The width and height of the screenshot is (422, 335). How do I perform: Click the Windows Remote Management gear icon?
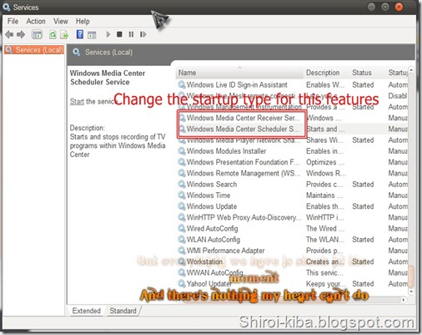(x=182, y=173)
